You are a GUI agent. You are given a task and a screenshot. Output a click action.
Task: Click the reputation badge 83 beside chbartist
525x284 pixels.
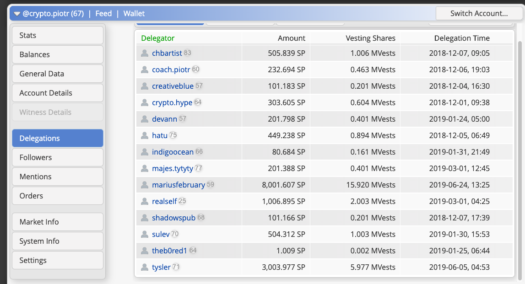pos(188,53)
